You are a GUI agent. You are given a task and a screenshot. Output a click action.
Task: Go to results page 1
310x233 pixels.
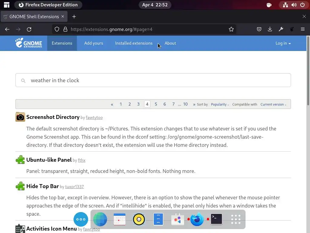tap(120, 104)
